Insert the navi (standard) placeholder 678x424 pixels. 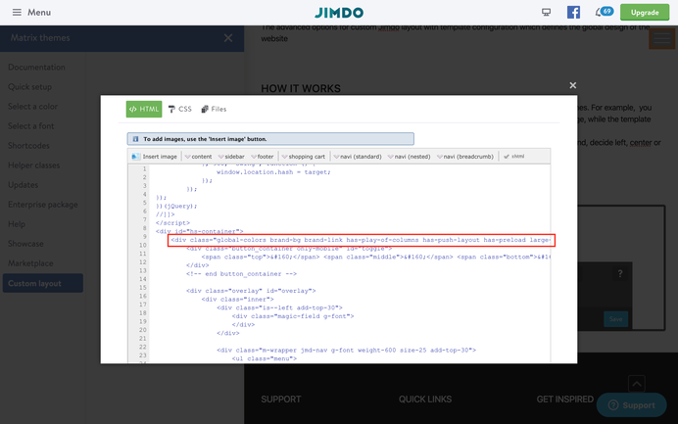(358, 157)
